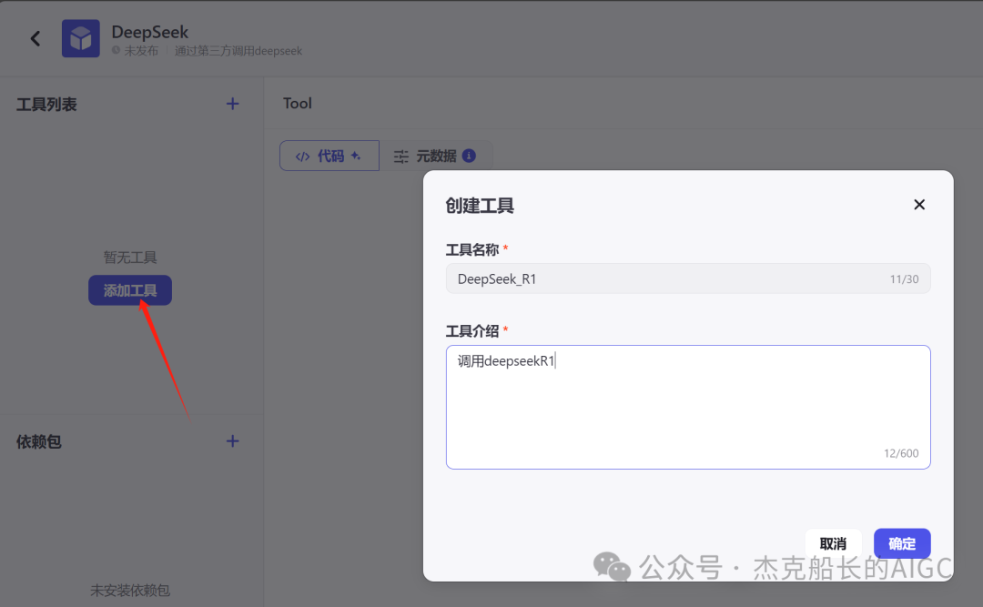Viewport: 983px width, 607px height.
Task: Cancel tool creation with 取消
Action: coord(833,543)
